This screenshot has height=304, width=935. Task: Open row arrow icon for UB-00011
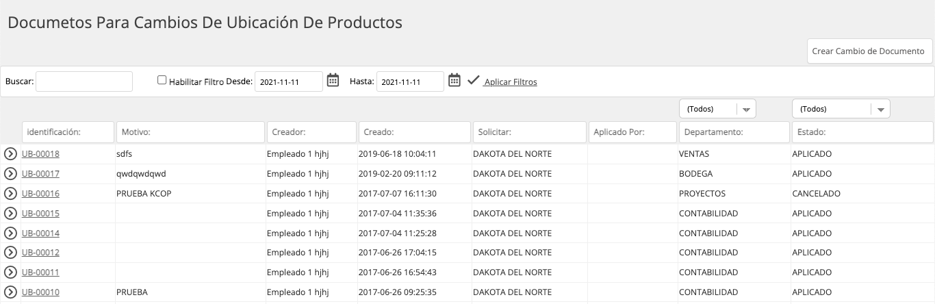pos(10,273)
